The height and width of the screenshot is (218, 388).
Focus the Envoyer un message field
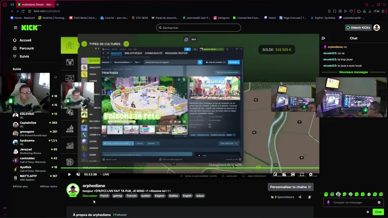(353, 203)
